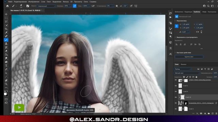Hide layer Слой 5
218x122 pixels.
(x=176, y=109)
